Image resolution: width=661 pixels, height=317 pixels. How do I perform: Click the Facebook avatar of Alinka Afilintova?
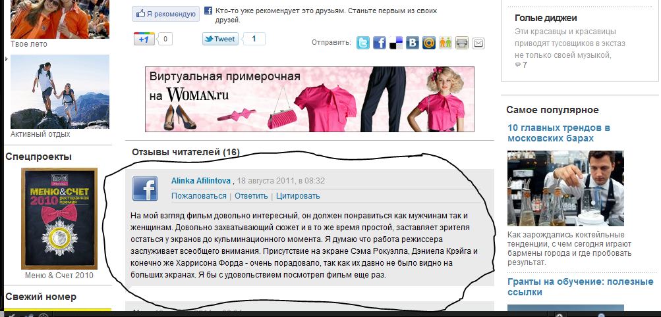click(145, 188)
